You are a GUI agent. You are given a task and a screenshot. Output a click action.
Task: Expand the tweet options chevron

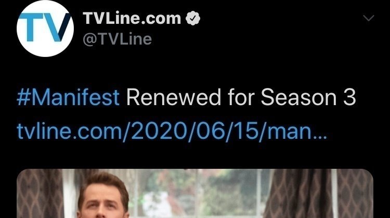pos(368,18)
